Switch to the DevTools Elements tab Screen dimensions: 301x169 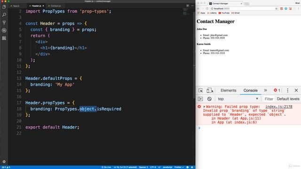pos(228,91)
